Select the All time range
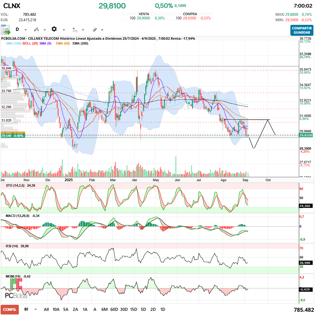318x316 pixels. (46, 309)
